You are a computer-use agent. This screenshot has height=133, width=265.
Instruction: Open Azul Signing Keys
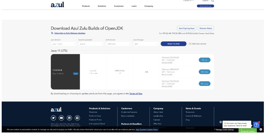[x=187, y=28]
